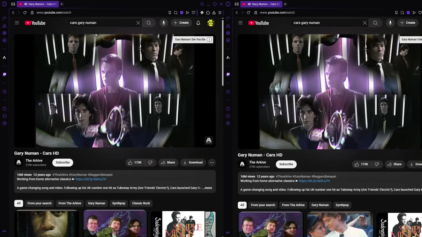
Task: Open Opera menu in left window
Action: pyautogui.click(x=4, y=4)
